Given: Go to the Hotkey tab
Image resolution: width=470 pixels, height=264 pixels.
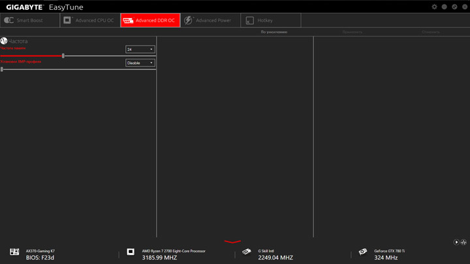Looking at the screenshot, I should (x=271, y=20).
